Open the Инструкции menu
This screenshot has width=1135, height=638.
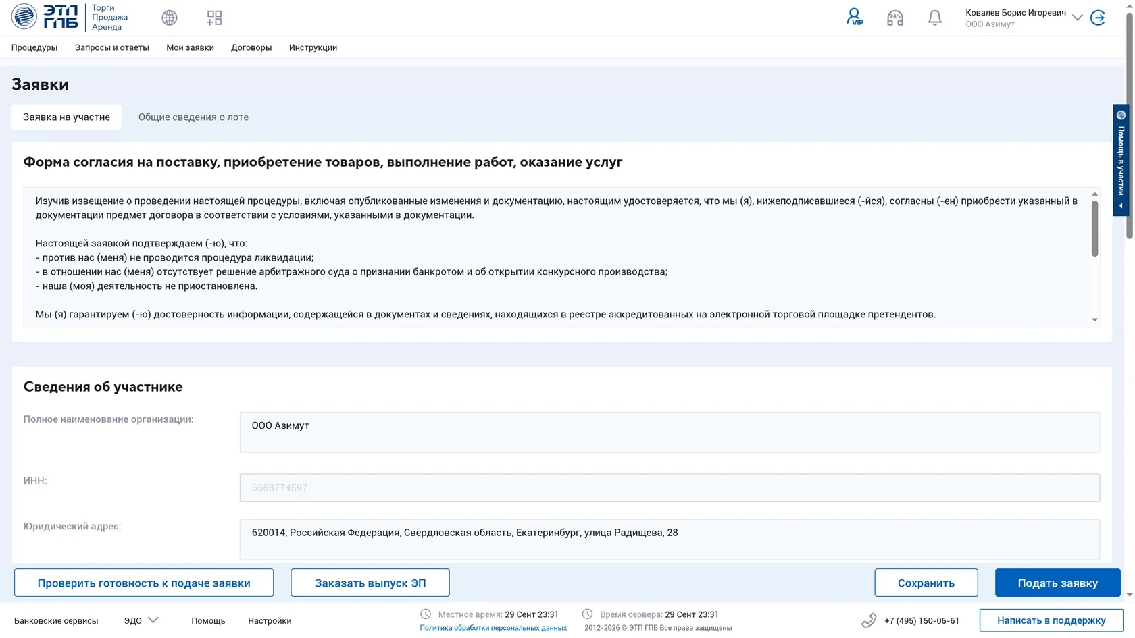point(313,47)
